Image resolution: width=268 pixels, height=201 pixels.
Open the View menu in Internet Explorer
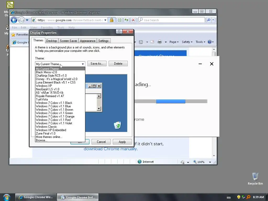click(33, 27)
